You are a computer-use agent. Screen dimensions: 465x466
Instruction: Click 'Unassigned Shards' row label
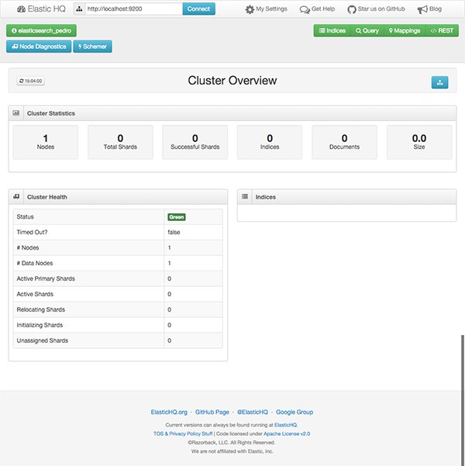coord(43,340)
